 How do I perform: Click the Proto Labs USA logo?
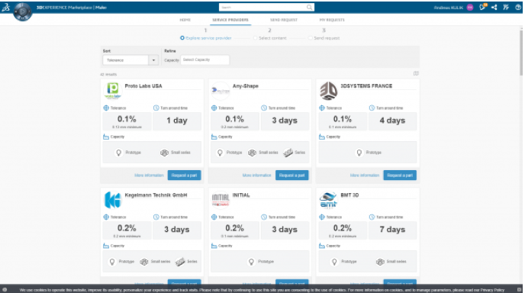[x=112, y=91]
